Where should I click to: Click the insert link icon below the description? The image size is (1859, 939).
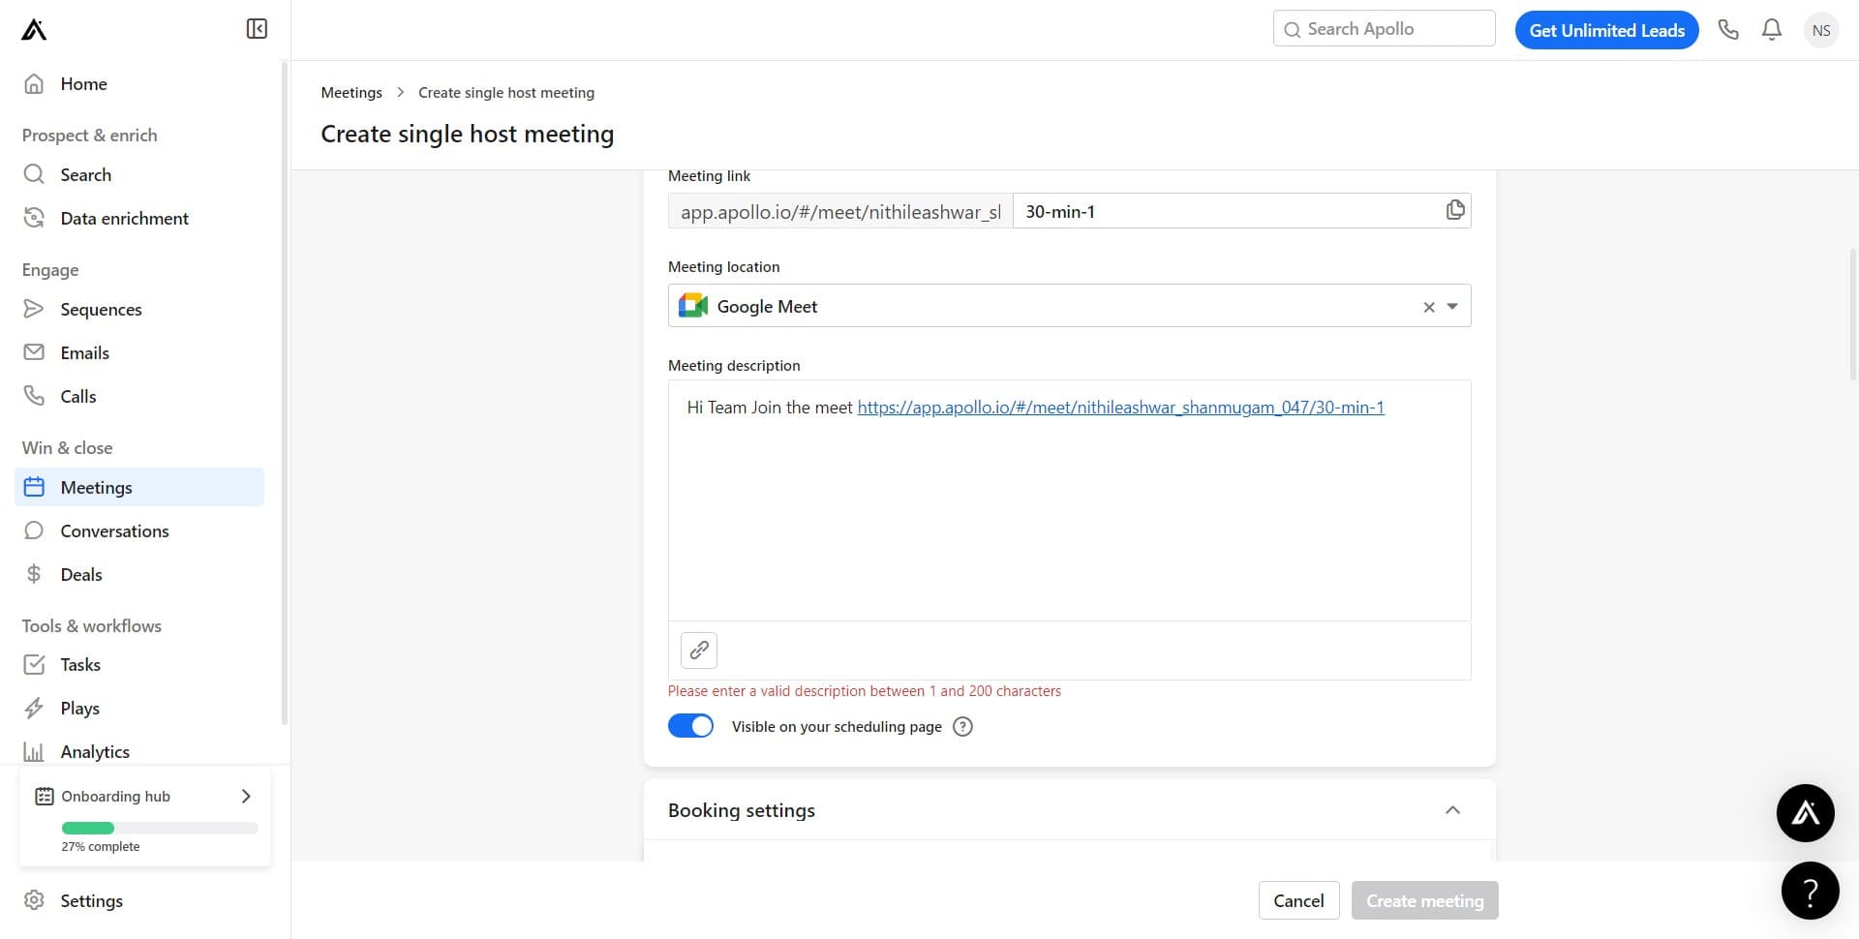[698, 650]
